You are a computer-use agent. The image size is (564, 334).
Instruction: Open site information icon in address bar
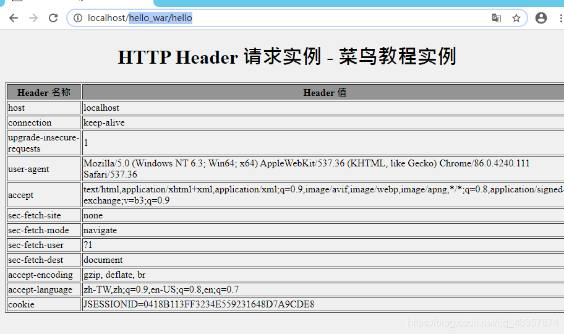click(x=78, y=18)
